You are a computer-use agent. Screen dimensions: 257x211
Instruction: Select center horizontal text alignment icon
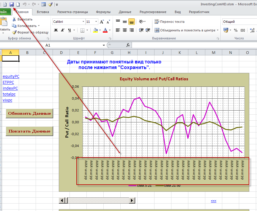[124, 30]
